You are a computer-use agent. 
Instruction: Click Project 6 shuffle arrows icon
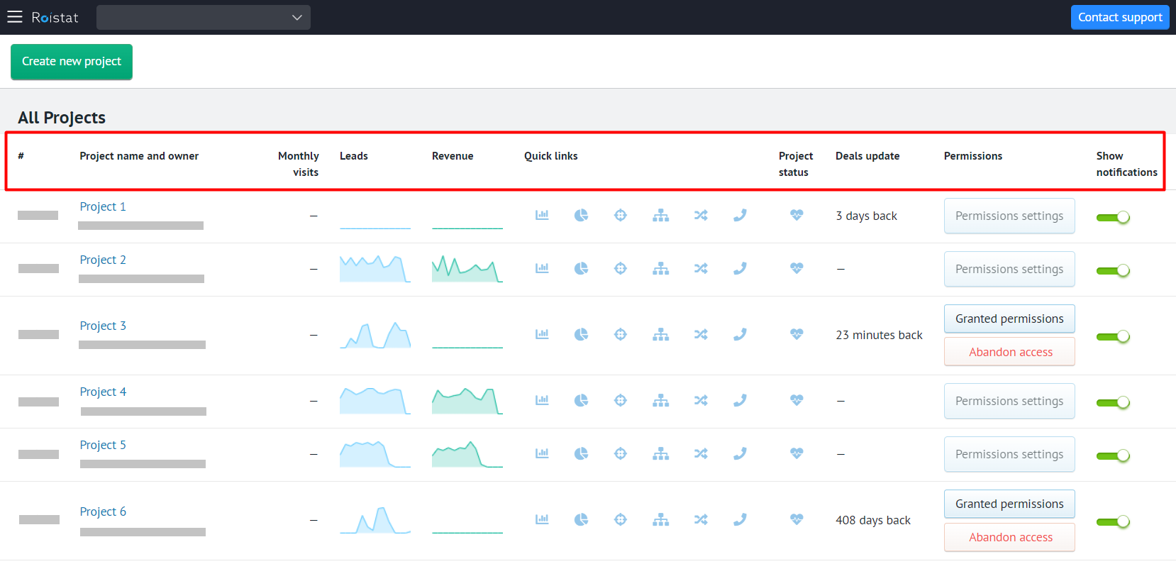coord(701,520)
